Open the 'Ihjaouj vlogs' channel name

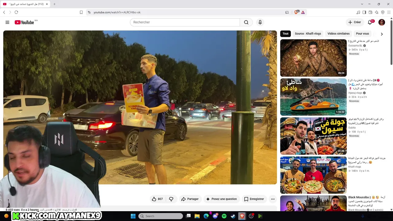(x=356, y=93)
